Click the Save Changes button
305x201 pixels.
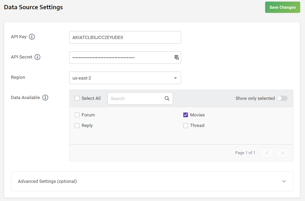tap(283, 7)
